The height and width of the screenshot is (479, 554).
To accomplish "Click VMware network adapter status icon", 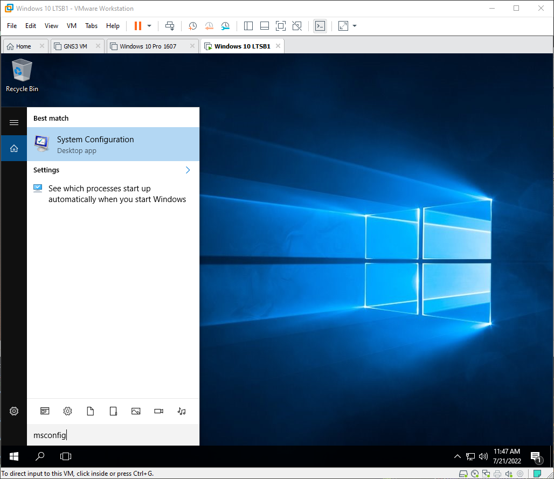I will tap(486, 474).
